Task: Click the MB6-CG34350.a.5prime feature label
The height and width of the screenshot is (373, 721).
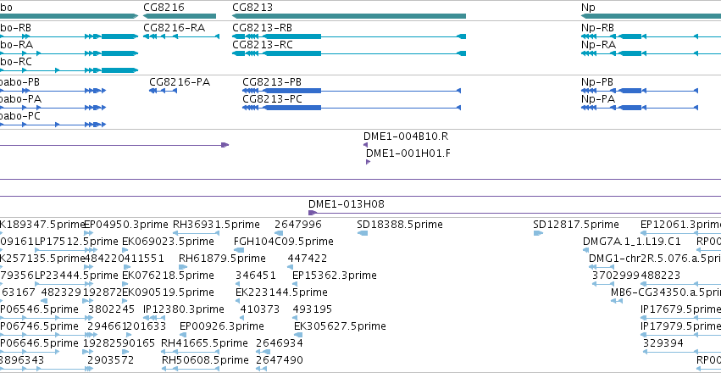Action: 666,292
